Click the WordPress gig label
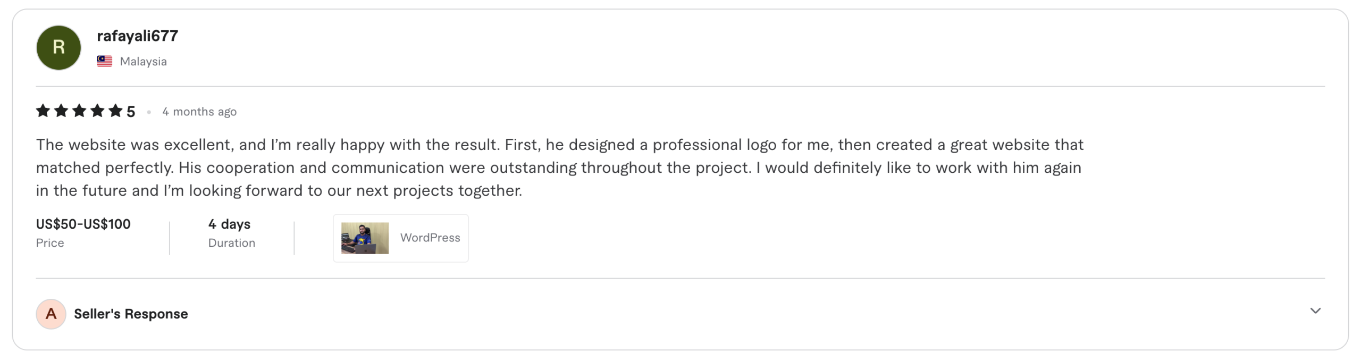Image resolution: width=1361 pixels, height=360 pixels. [x=430, y=238]
